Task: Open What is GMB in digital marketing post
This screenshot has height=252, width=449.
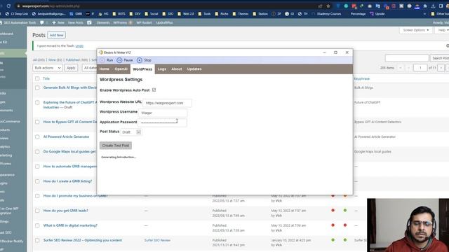Action: 70,225
